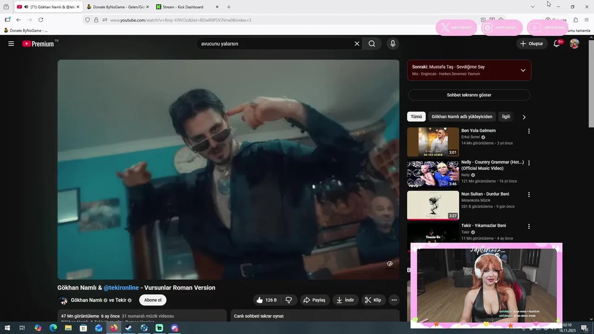
Task: Open Windows Start menu
Action: [x=7, y=328]
